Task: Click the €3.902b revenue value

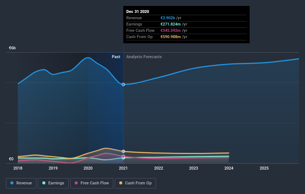Action: click(x=168, y=18)
